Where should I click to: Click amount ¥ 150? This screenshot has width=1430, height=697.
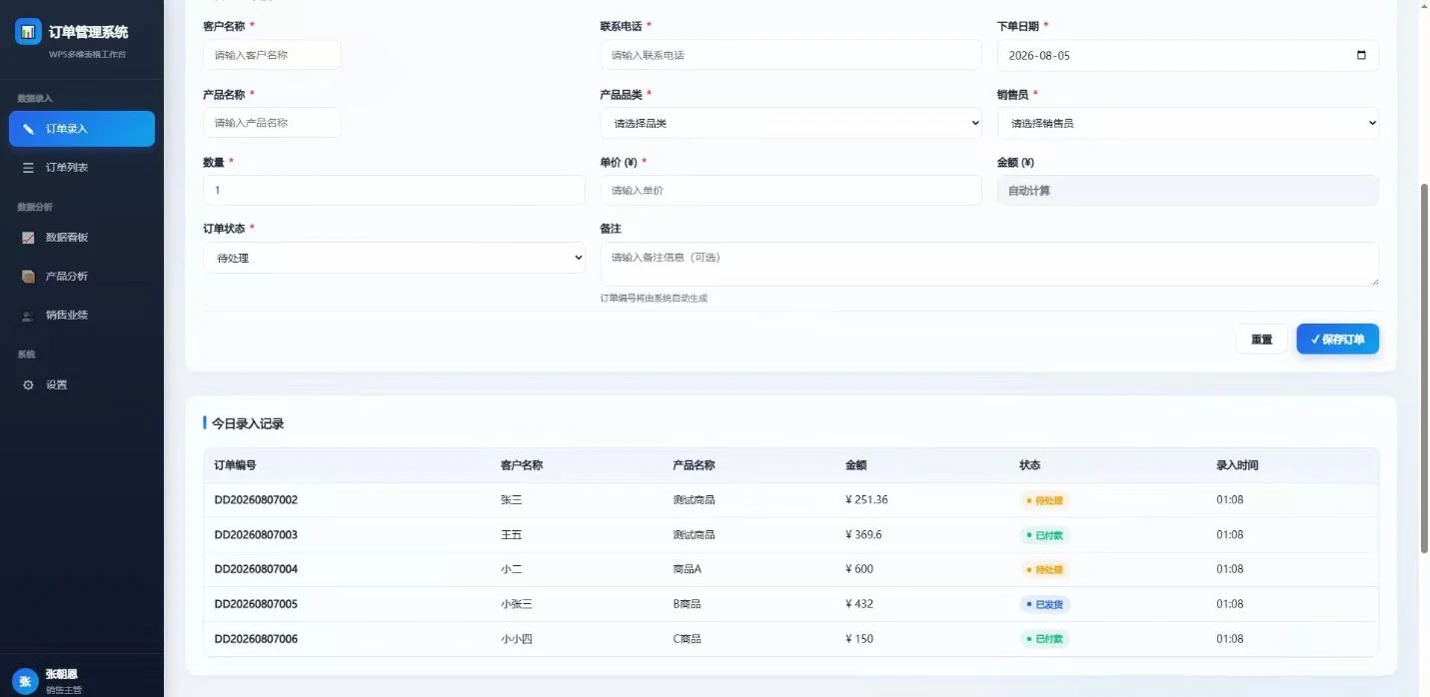tap(859, 639)
